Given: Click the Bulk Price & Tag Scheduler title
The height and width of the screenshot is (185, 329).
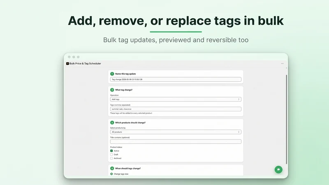Looking at the screenshot, I should pyautogui.click(x=85, y=64).
